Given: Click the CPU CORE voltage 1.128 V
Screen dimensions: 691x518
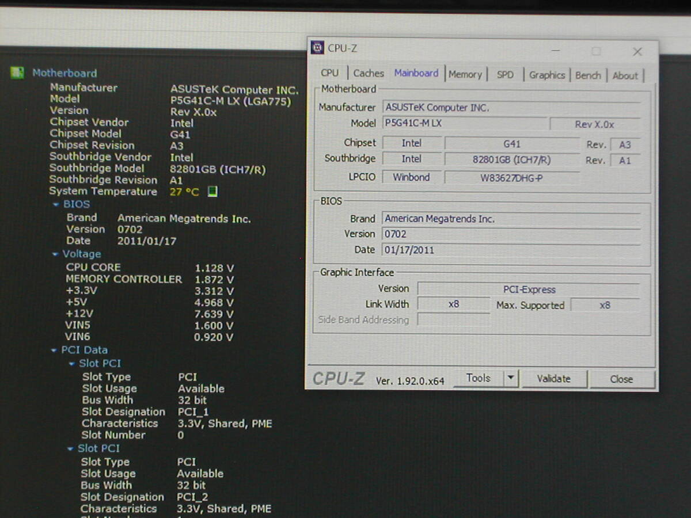Looking at the screenshot, I should (214, 268).
